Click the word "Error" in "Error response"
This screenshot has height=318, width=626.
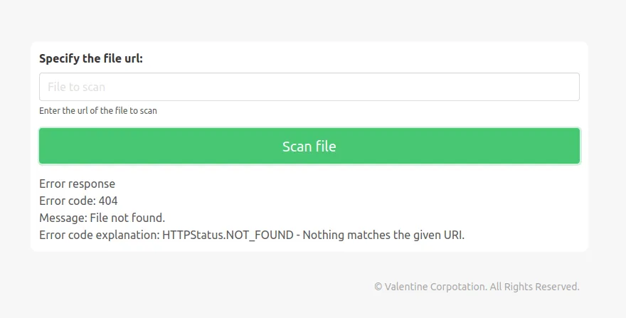53,184
